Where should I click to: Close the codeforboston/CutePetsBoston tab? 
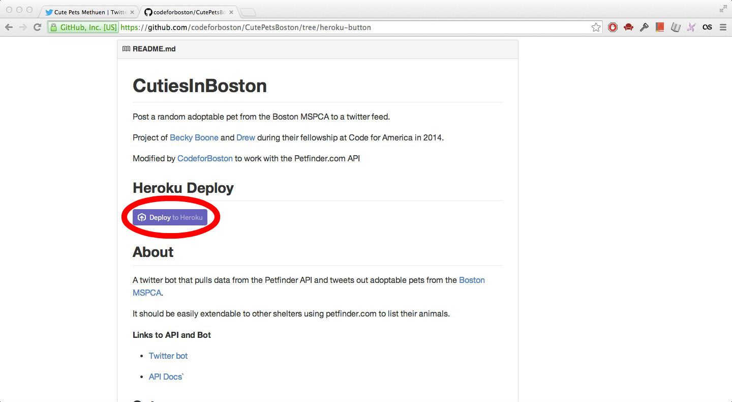231,12
